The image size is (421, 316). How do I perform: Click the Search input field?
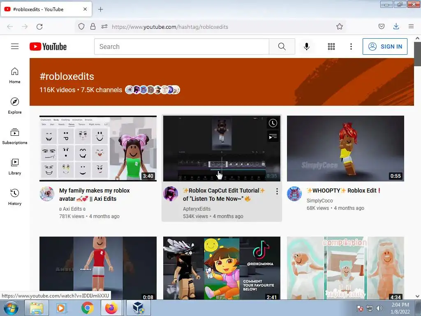pyautogui.click(x=181, y=46)
